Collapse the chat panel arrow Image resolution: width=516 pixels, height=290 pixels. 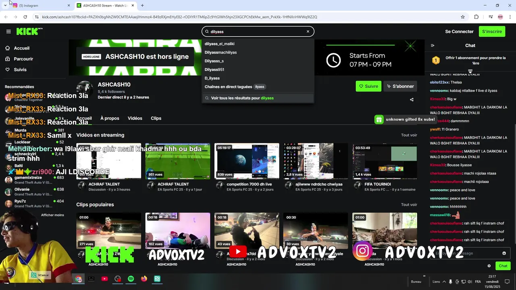[433, 46]
